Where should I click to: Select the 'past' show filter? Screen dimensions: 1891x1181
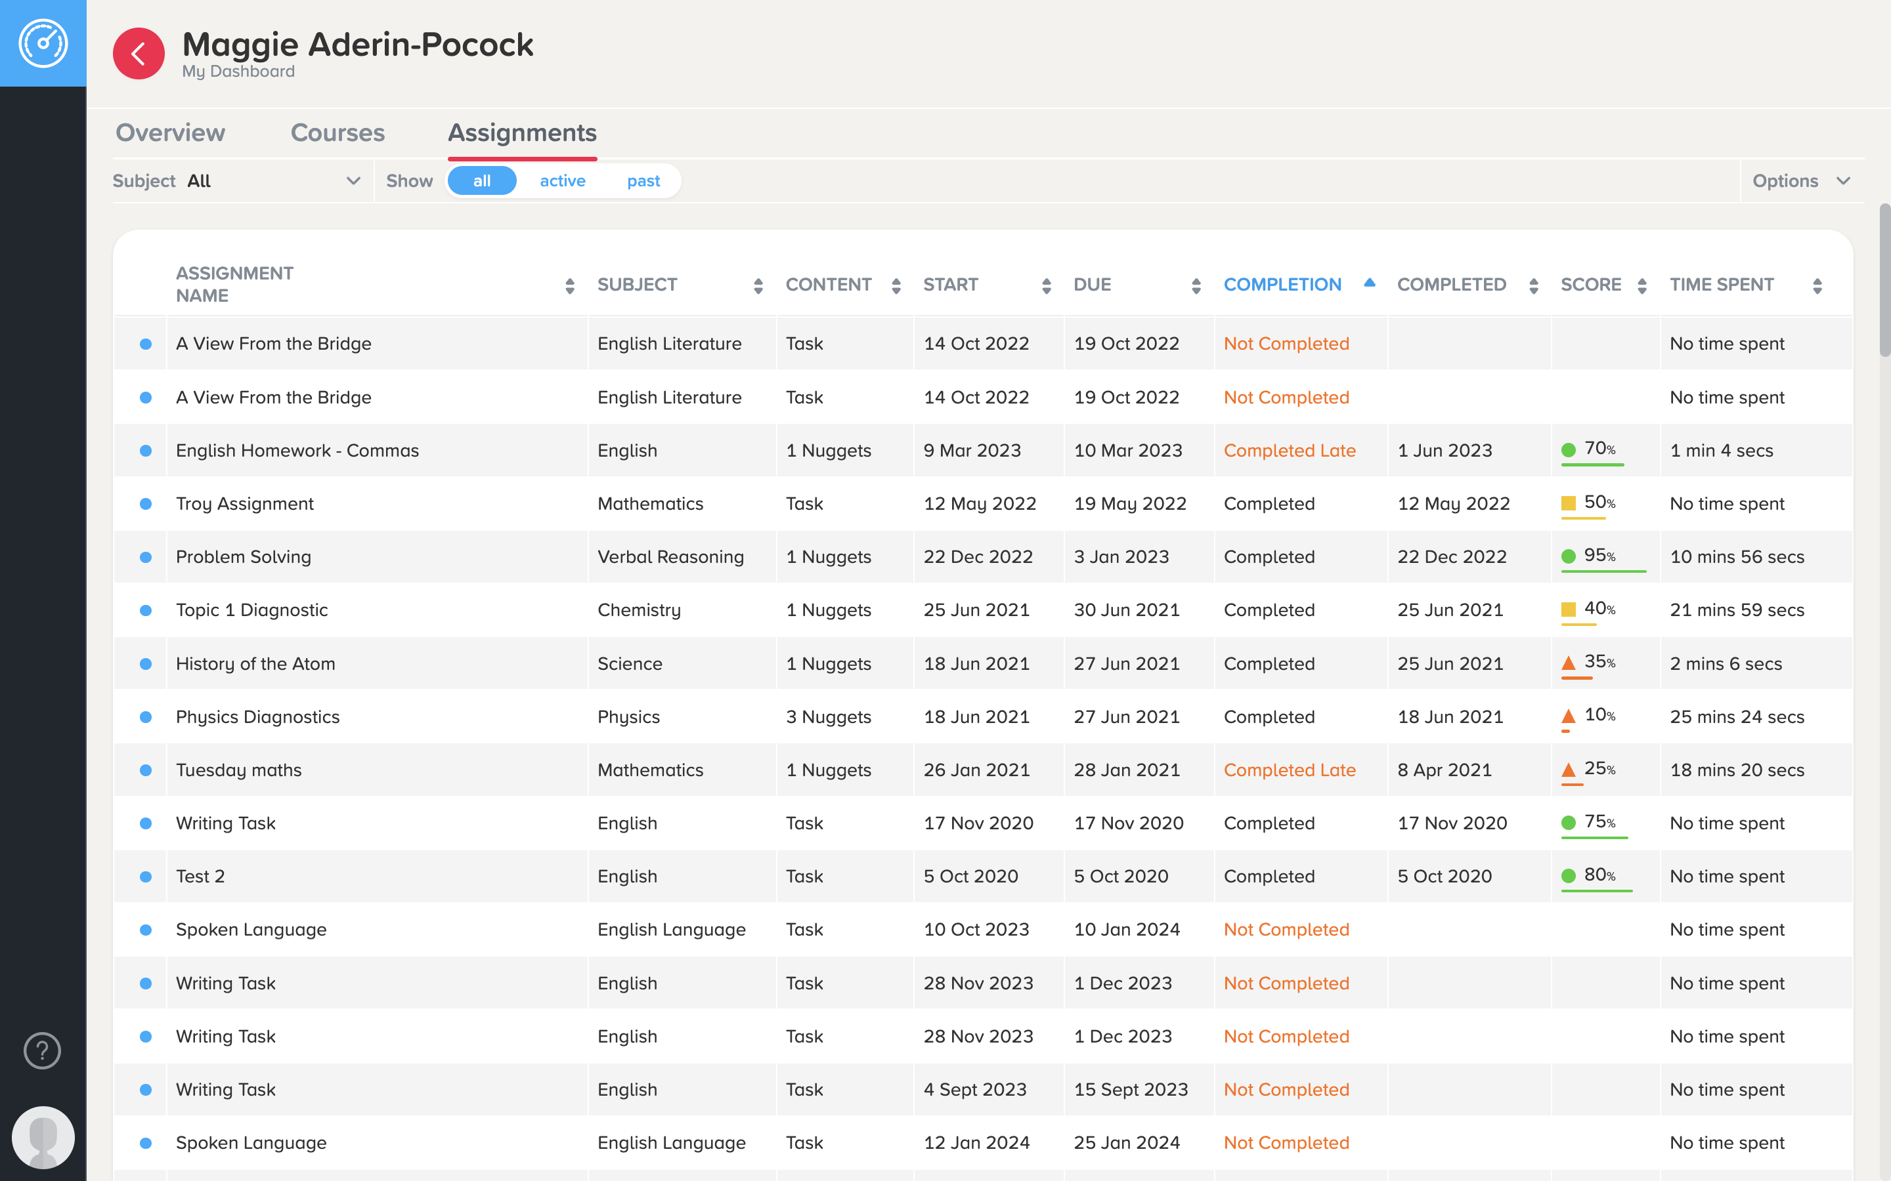(644, 180)
